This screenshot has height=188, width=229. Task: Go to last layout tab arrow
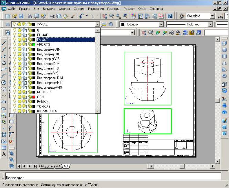[35, 166]
